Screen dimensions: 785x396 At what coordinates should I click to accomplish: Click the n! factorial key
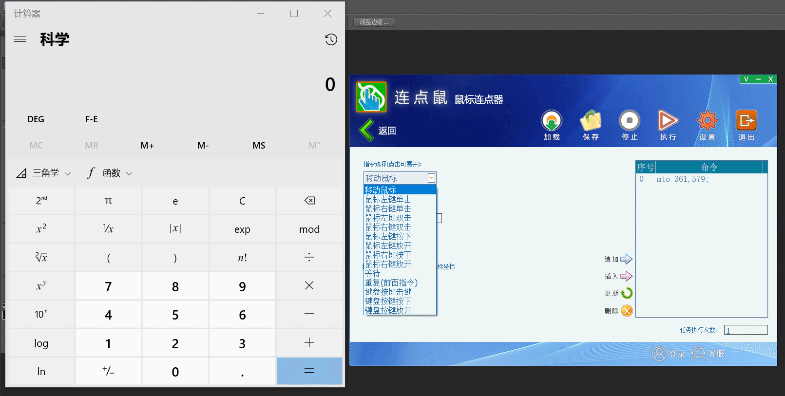[242, 257]
